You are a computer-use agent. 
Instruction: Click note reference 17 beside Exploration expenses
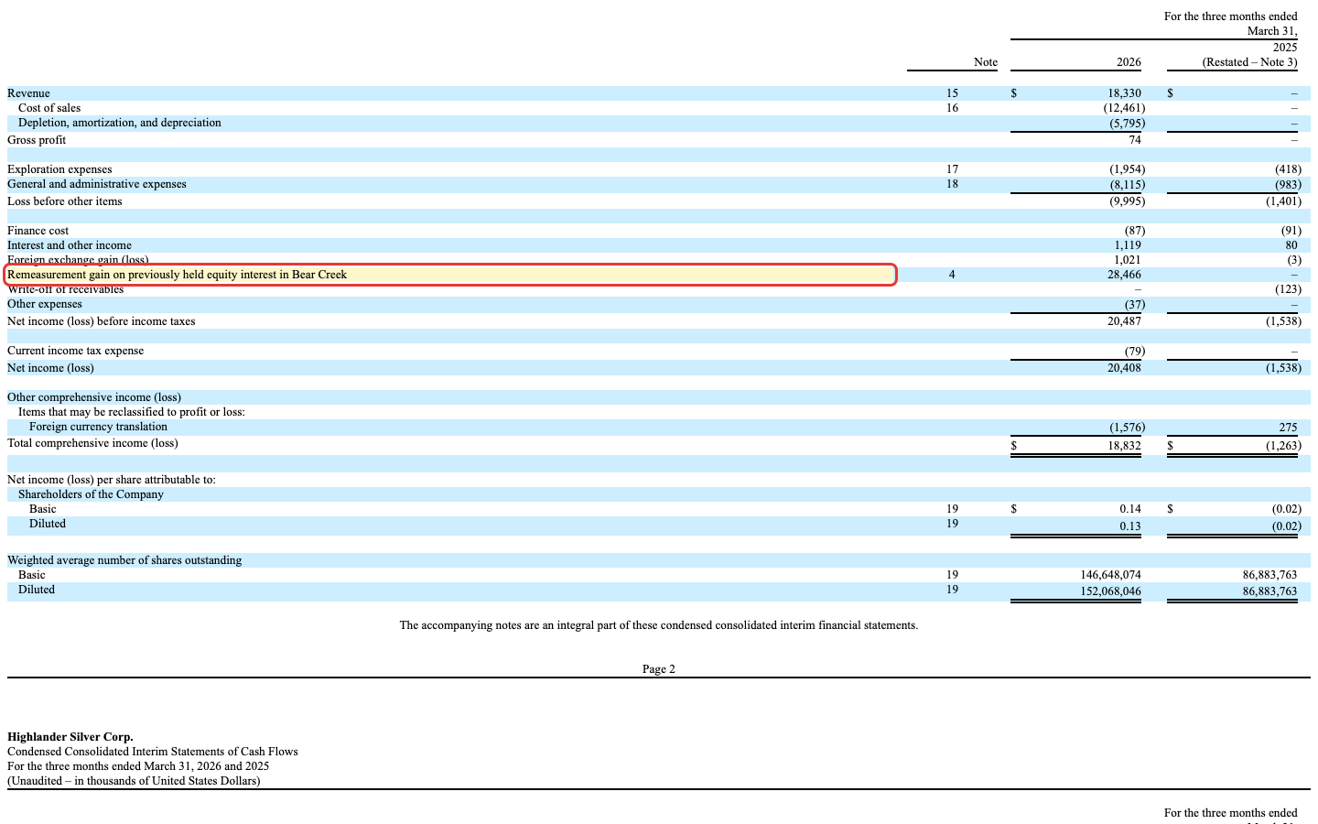952,169
